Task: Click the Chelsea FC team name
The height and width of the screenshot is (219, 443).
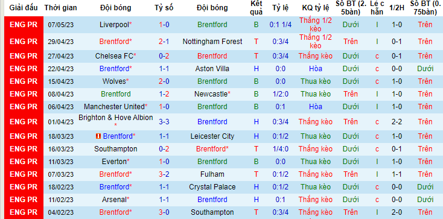Action: click(114, 56)
